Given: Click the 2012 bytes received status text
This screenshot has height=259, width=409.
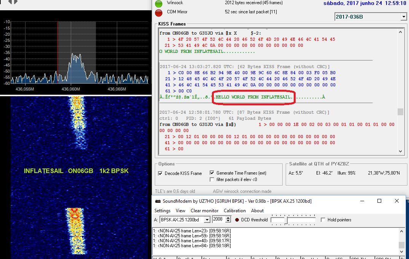Looking at the screenshot, I should tap(253, 3).
